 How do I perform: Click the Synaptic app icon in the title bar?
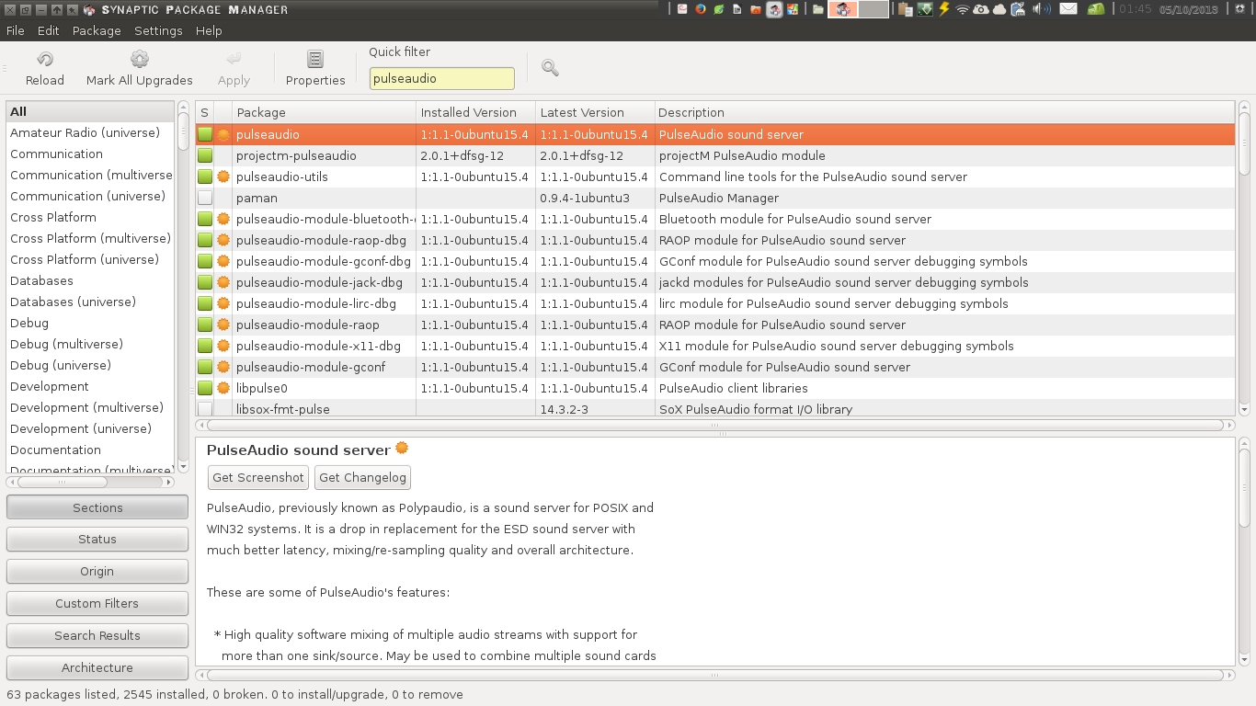[88, 10]
